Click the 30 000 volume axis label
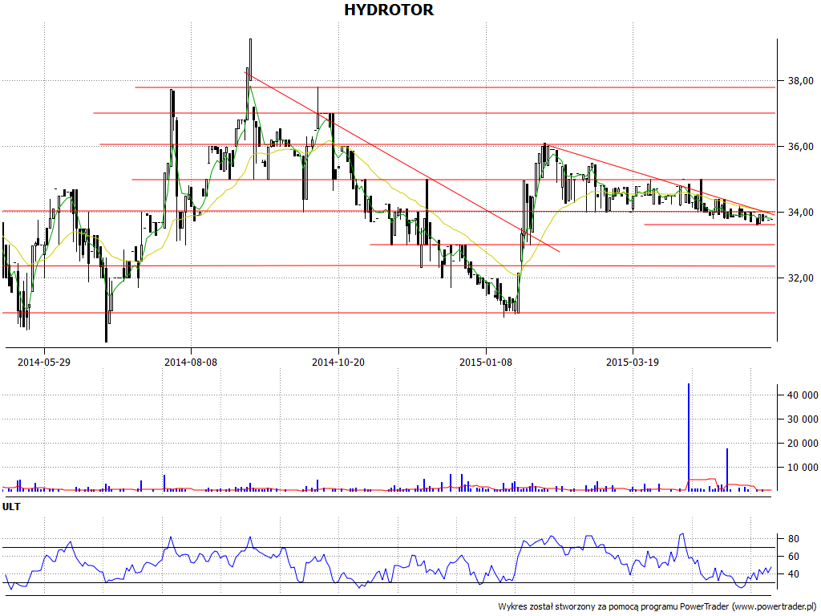 (803, 419)
